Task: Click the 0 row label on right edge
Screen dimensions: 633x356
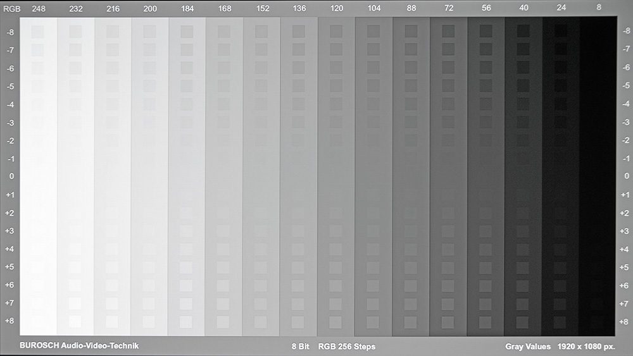Action: tap(624, 176)
